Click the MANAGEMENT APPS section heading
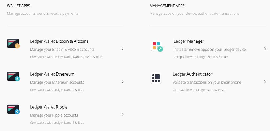270x131 pixels. coord(167,6)
